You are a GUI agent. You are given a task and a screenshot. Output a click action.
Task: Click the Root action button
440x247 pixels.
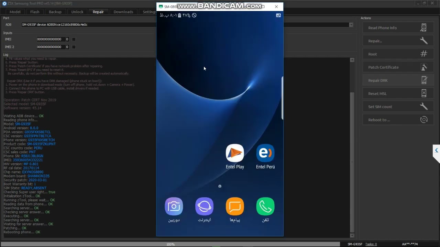[397, 54]
